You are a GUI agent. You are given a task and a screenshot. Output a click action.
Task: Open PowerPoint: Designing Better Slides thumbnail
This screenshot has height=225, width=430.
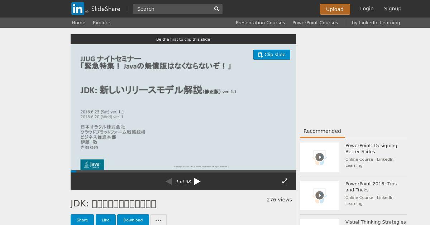(320, 157)
